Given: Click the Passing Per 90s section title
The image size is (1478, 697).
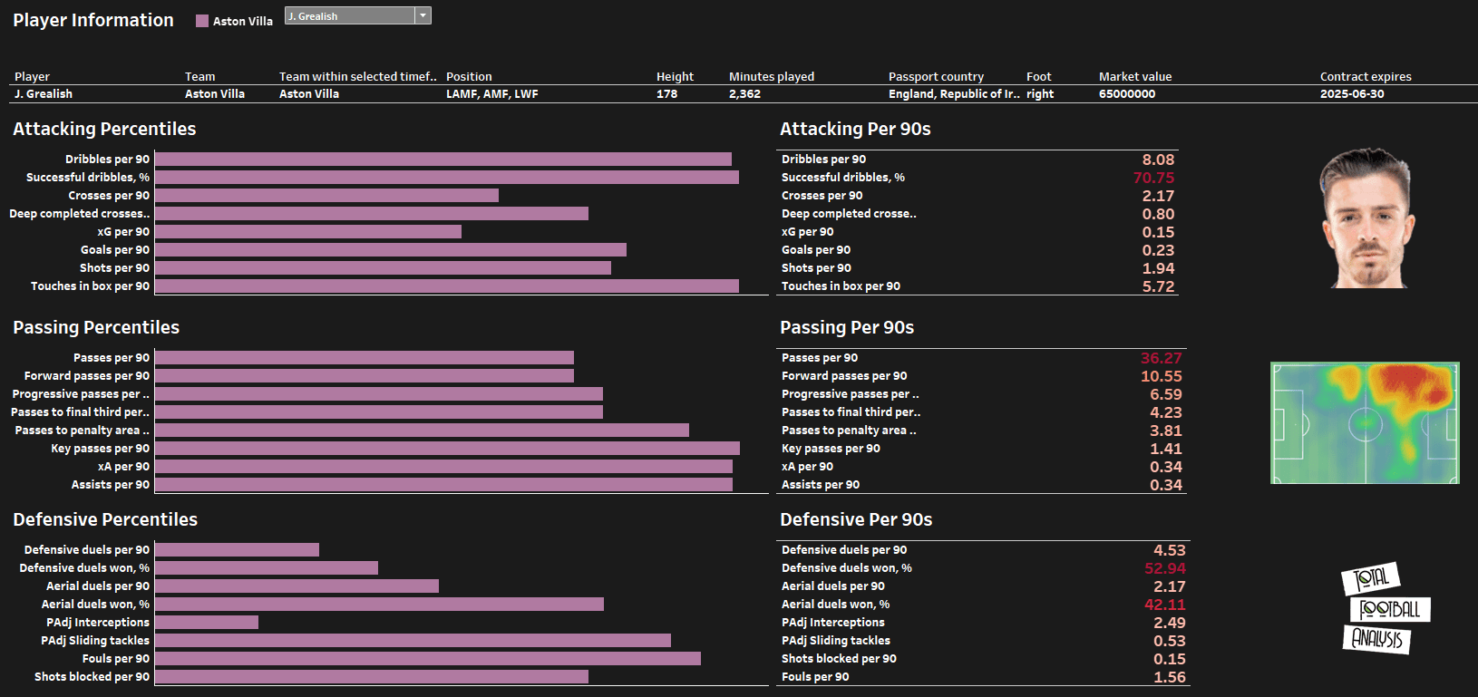Looking at the screenshot, I should click(847, 327).
